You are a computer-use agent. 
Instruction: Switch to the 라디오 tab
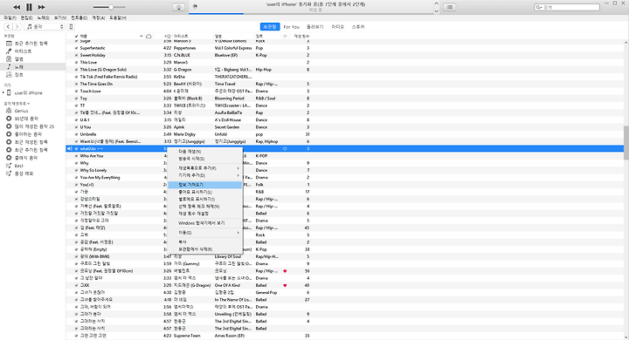click(x=338, y=27)
